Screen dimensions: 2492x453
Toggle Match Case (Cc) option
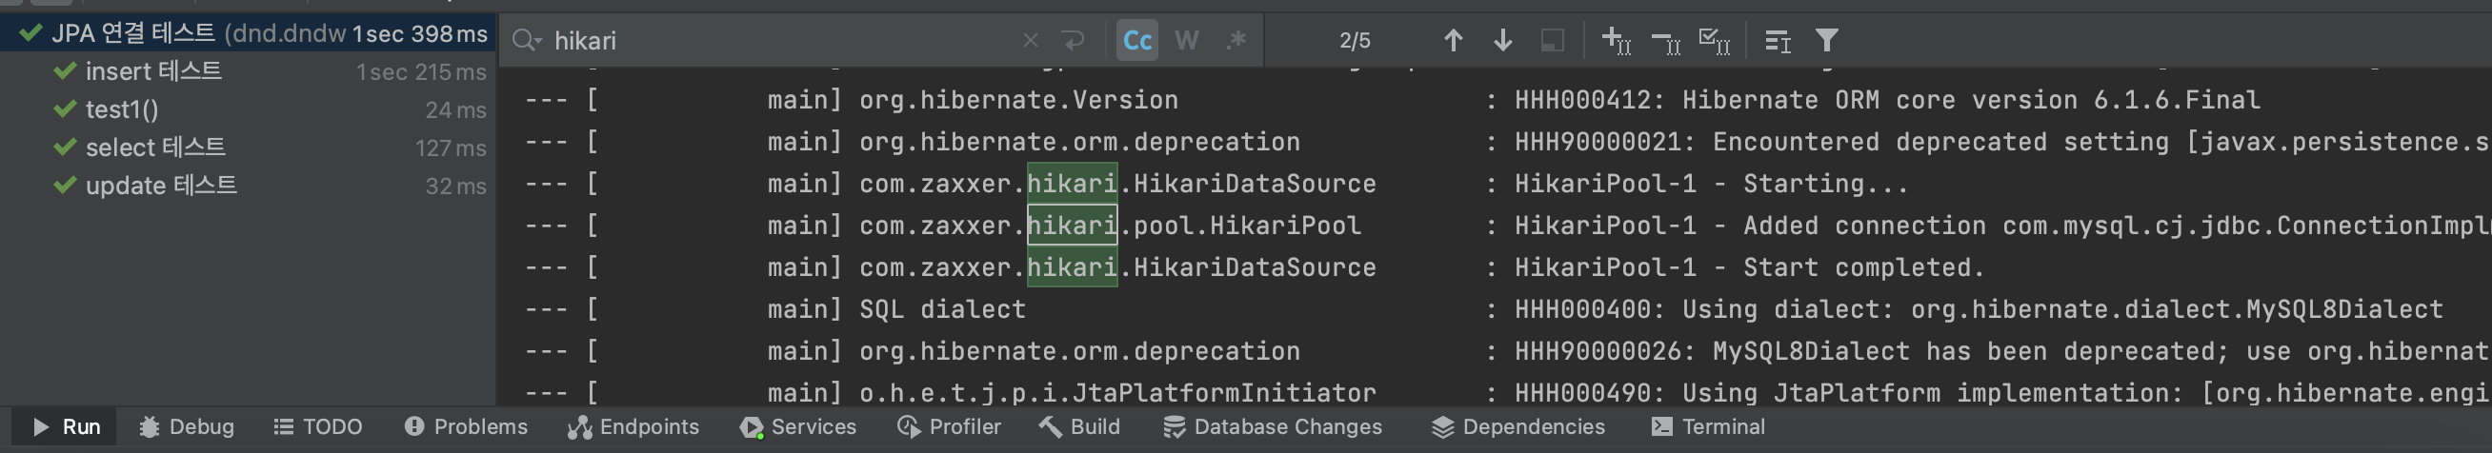(x=1137, y=41)
